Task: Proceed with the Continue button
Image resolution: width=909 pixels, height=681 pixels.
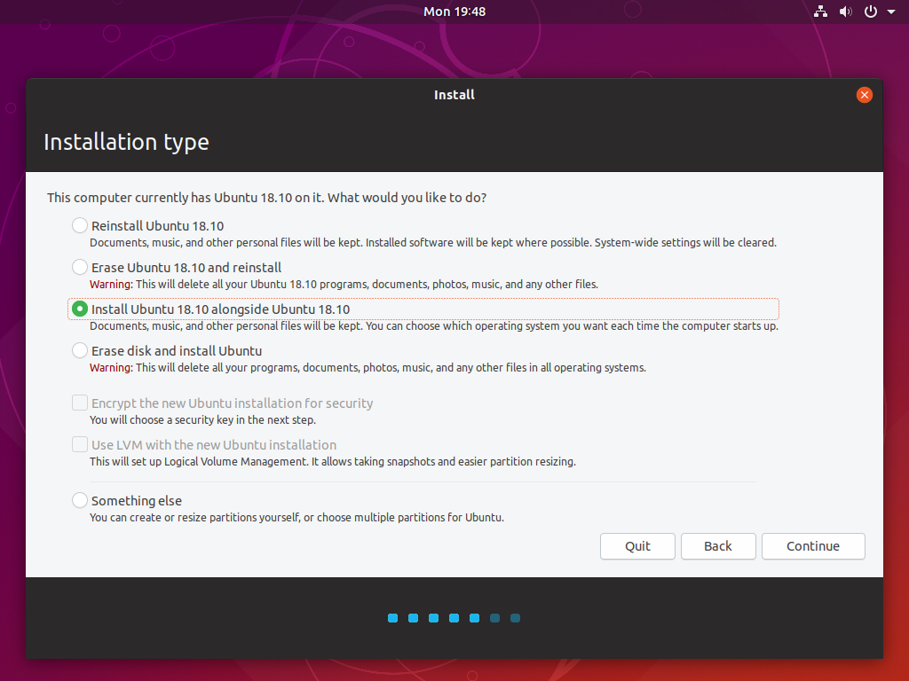Action: pos(813,546)
